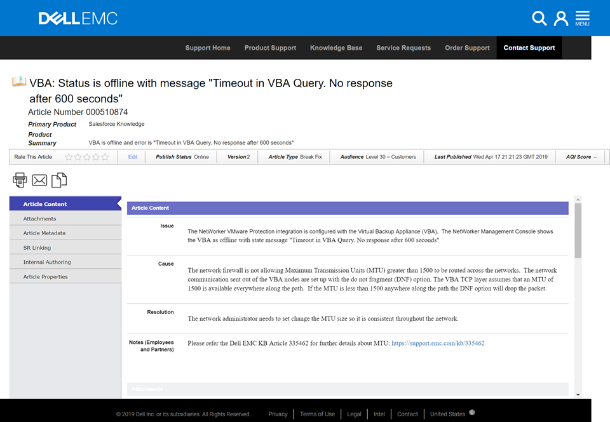
Task: Click the article title heading text
Action: (211, 91)
